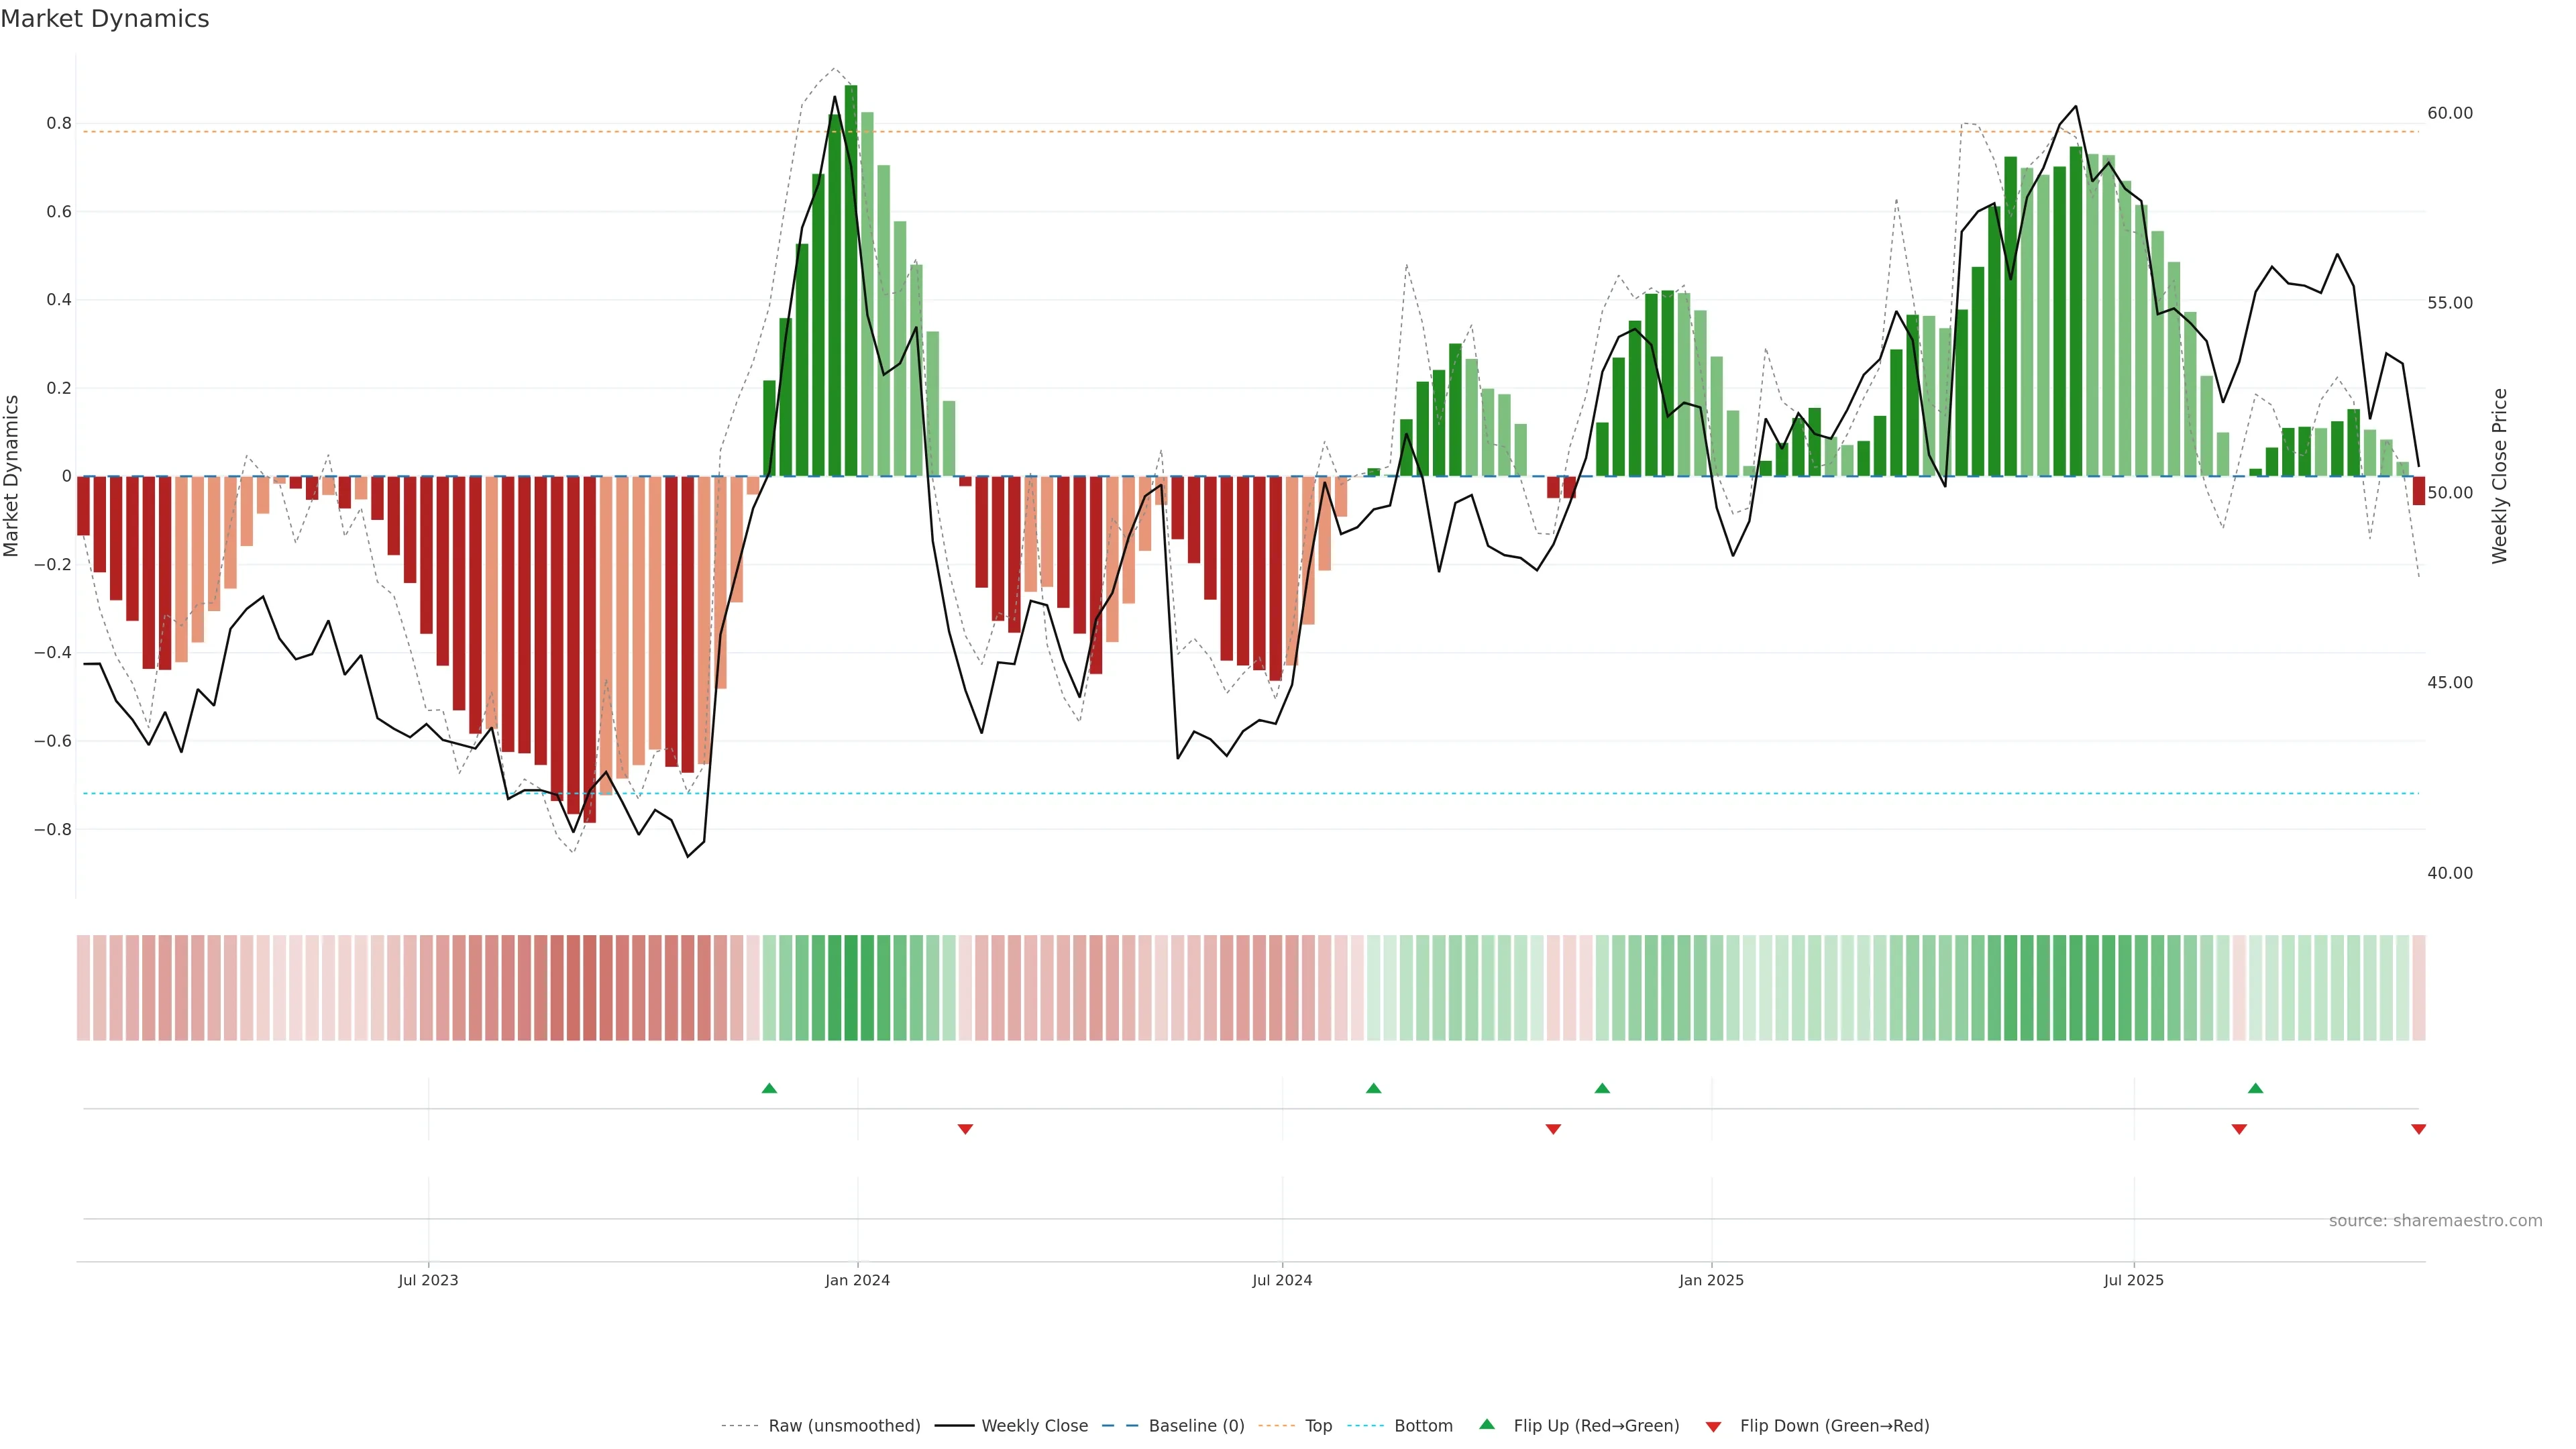Toggle the Bottom threshold legend entry

click(1423, 1426)
